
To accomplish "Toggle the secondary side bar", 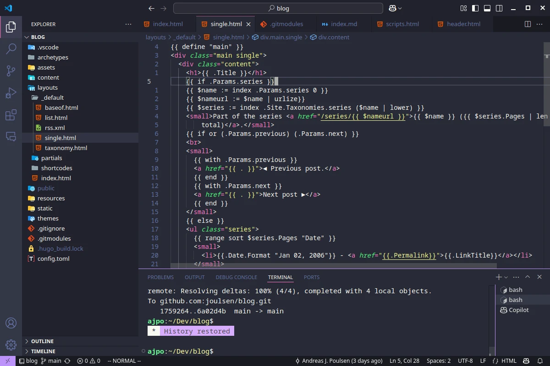I will tap(499, 8).
